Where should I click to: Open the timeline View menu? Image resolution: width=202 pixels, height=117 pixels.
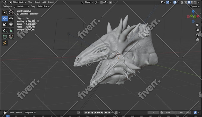tap(12, 113)
